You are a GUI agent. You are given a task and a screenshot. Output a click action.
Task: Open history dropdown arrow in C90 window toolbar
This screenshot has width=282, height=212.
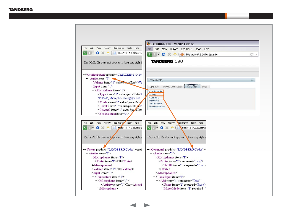tap(158, 54)
